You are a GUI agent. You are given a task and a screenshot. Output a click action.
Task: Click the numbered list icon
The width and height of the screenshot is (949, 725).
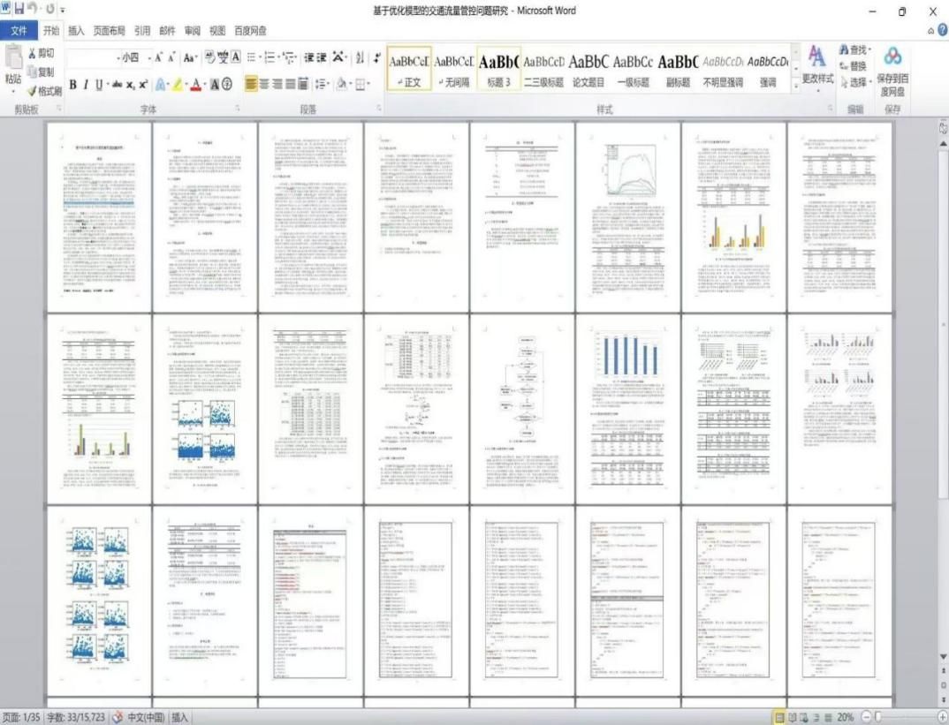click(x=270, y=57)
